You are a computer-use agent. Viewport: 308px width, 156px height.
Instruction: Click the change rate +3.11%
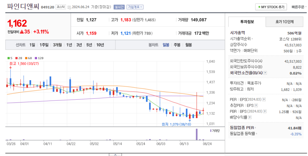[x=41, y=32]
